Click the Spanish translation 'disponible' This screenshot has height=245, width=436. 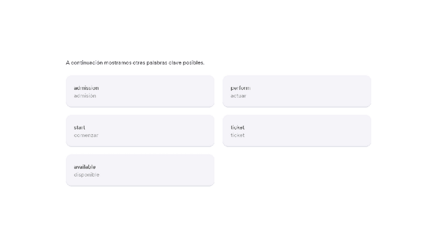pos(86,175)
